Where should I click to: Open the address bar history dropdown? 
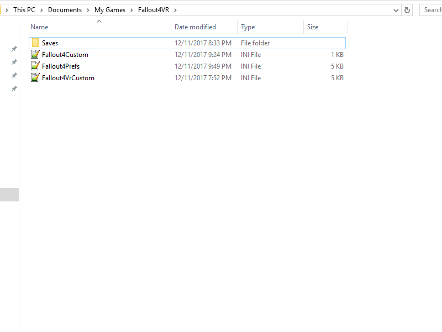(x=396, y=11)
